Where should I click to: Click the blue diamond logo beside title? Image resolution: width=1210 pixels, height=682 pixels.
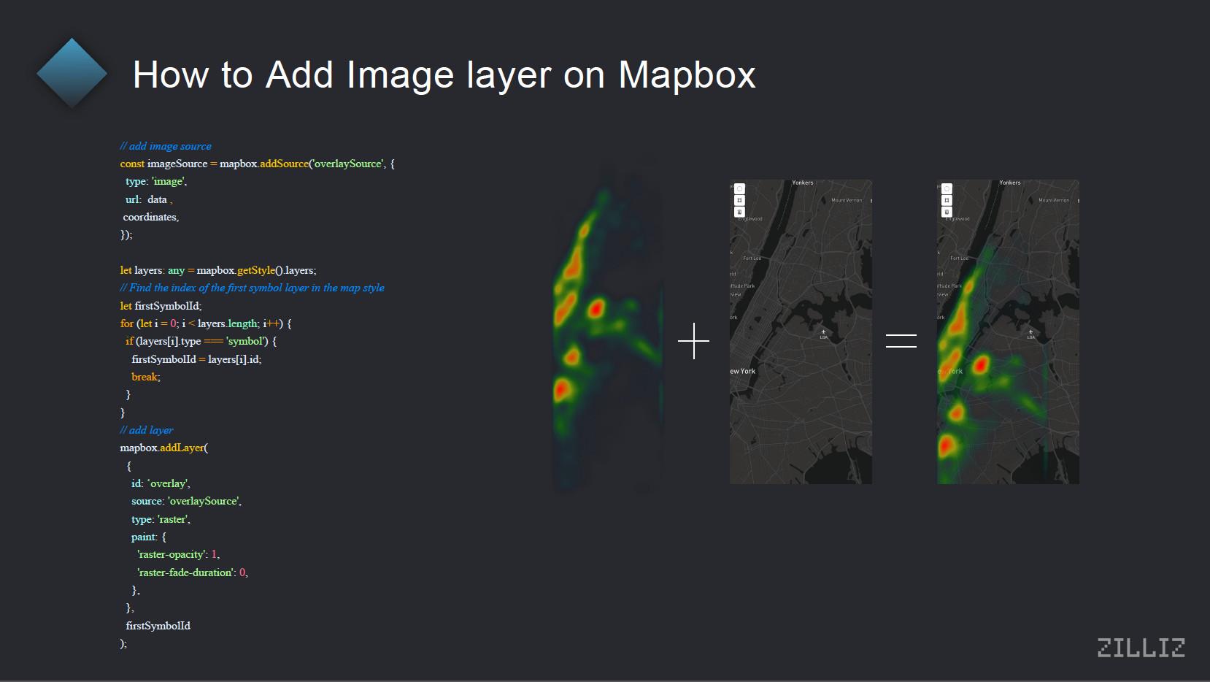click(x=72, y=73)
